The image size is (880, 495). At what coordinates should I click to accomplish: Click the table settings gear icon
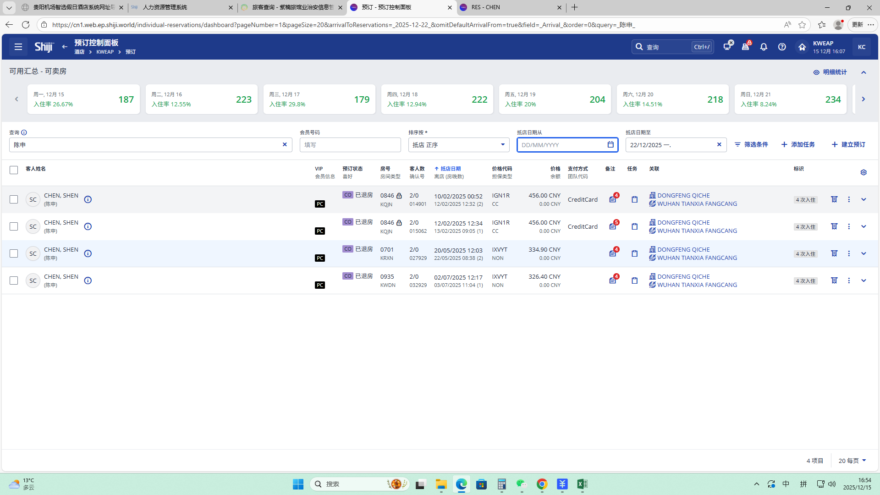(863, 172)
